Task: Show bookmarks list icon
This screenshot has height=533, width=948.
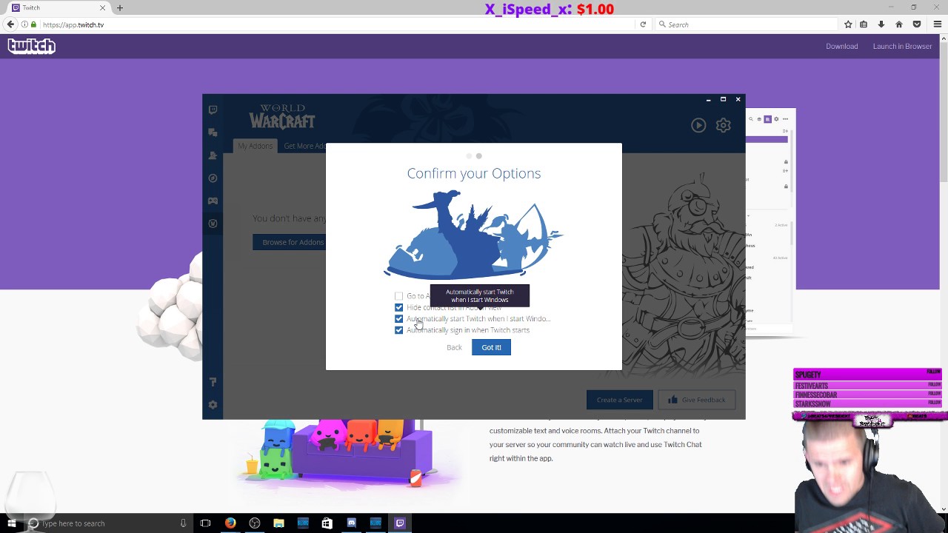Action: [x=864, y=24]
